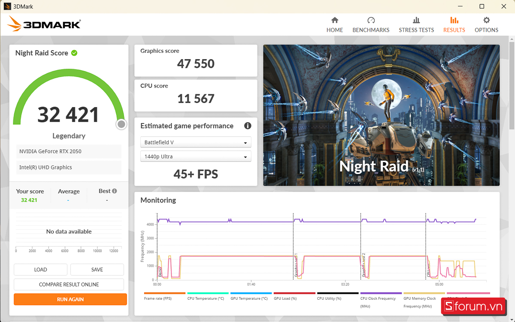This screenshot has height=322, width=515.
Task: Click the Graphics score value 47 550
Action: tap(196, 64)
